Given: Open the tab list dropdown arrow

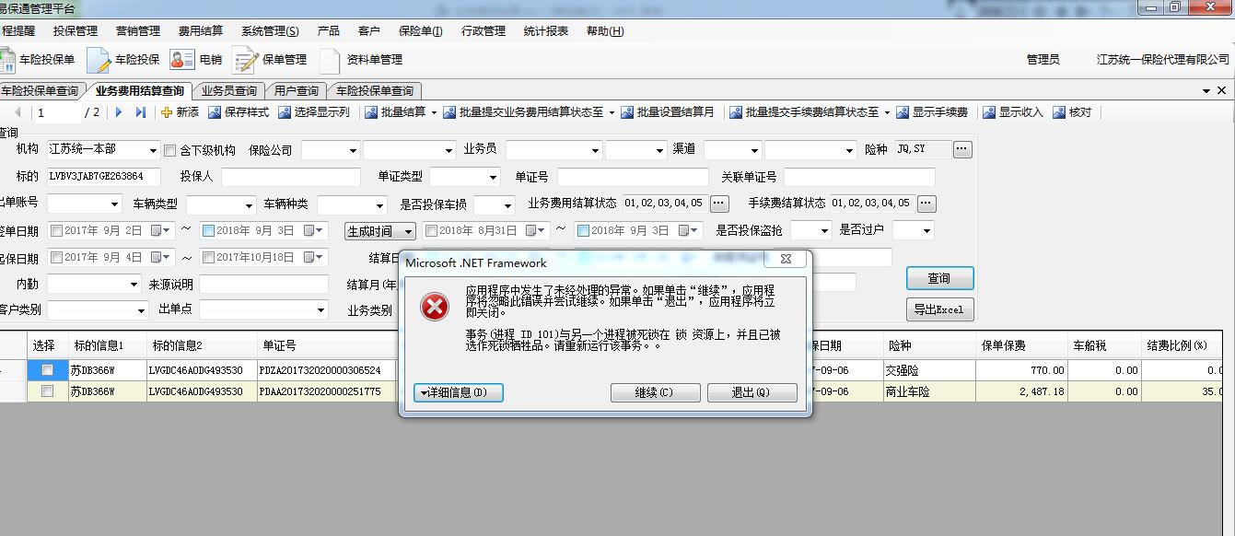Looking at the screenshot, I should (1207, 91).
